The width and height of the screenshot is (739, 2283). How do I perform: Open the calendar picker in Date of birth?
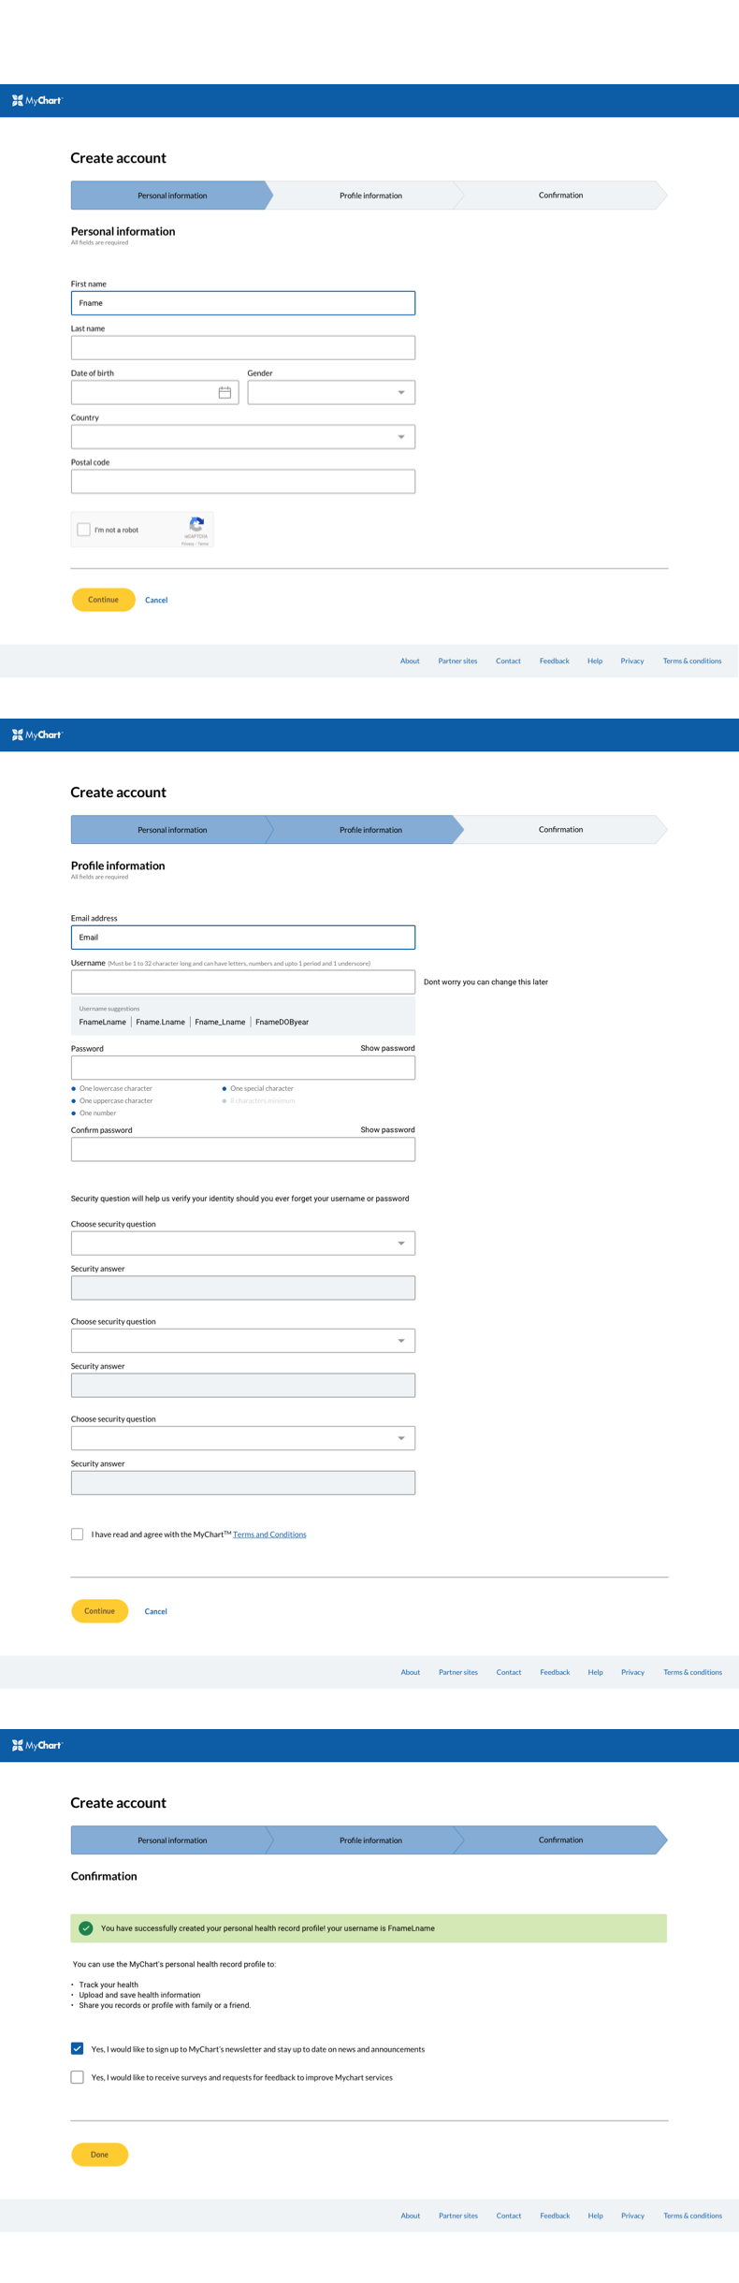(x=225, y=393)
